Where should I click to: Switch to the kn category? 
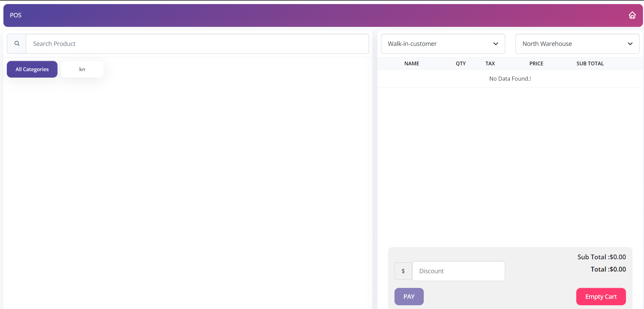point(82,69)
